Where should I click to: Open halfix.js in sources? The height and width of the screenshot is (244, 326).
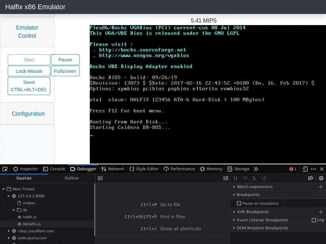point(30,217)
